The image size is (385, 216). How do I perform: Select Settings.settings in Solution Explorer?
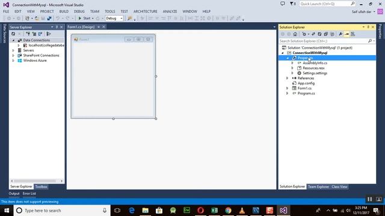[x=315, y=73]
